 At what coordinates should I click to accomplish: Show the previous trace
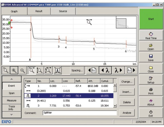click(x=92, y=70)
